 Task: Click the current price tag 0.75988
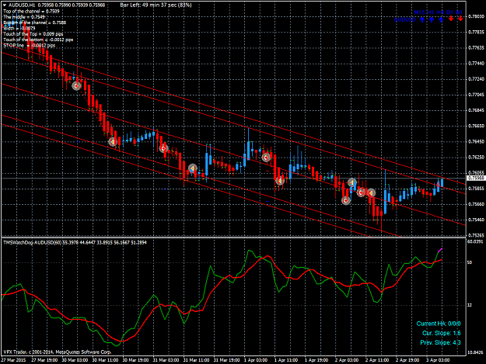click(x=476, y=179)
